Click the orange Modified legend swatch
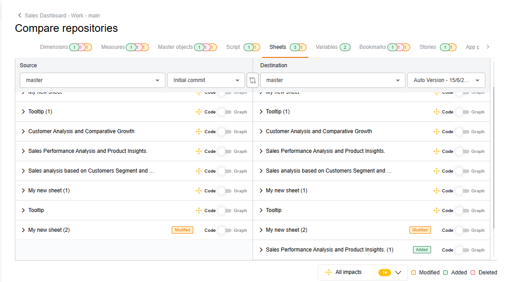The width and height of the screenshot is (507, 282). click(414, 273)
